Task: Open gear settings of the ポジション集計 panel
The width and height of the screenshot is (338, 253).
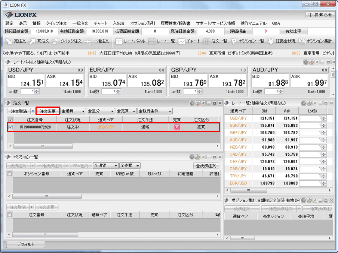Action: pyautogui.click(x=304, y=200)
